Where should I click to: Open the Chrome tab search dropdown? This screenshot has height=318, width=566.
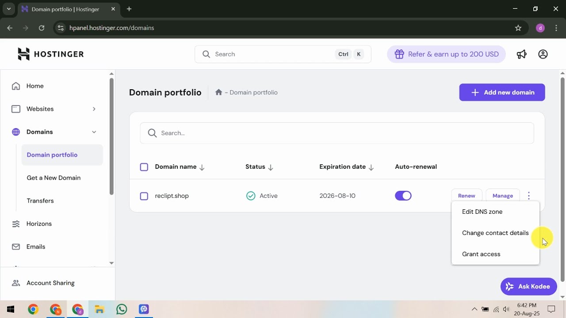[8, 9]
